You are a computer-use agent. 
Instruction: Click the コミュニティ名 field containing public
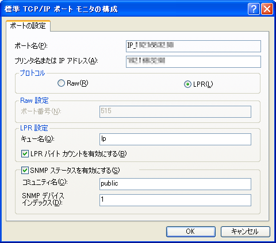[x=175, y=184]
